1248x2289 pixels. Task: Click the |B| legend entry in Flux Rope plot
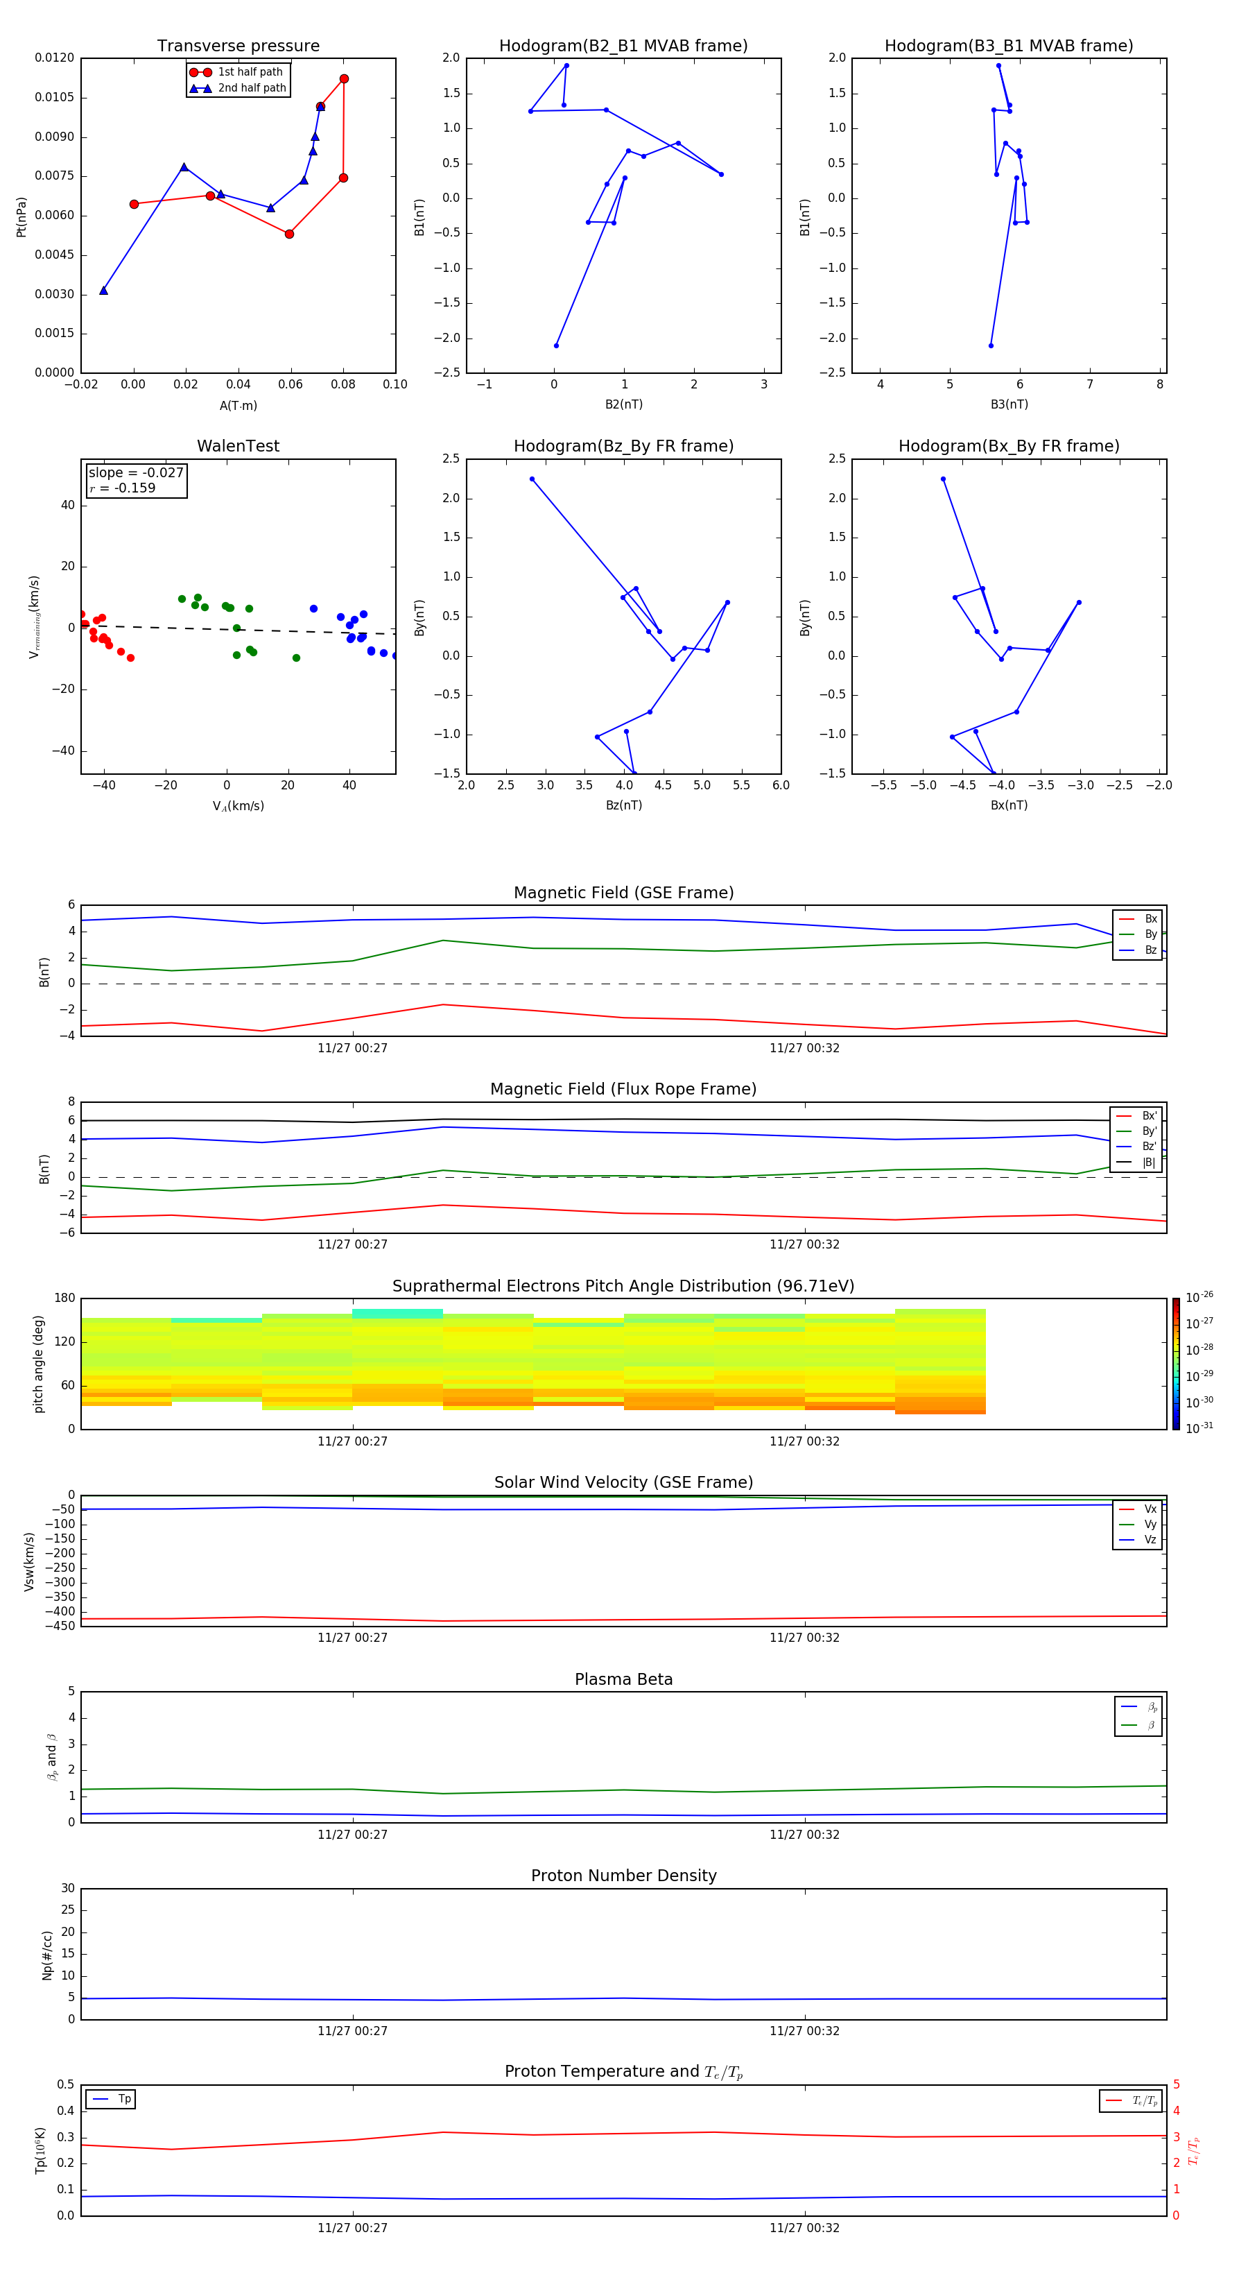click(x=1136, y=1163)
